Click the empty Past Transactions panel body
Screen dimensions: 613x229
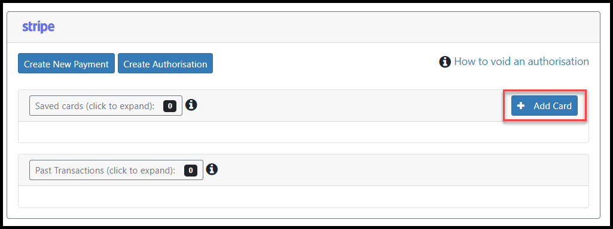(x=303, y=197)
